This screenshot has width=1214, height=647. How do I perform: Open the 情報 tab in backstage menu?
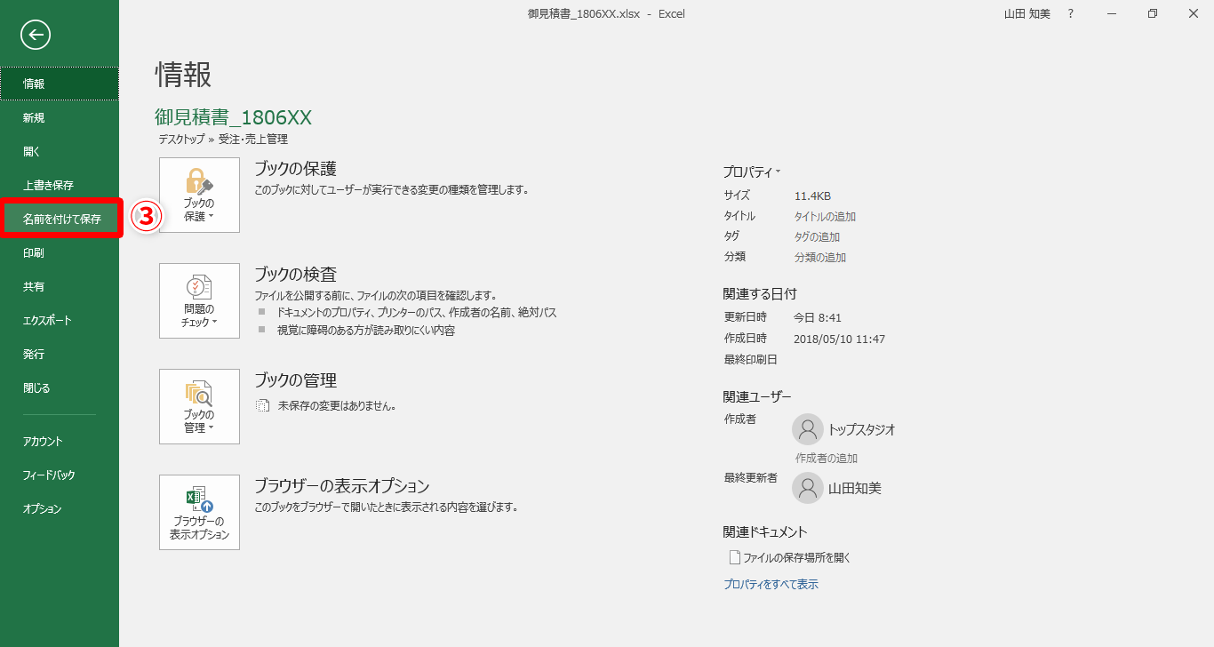click(60, 84)
